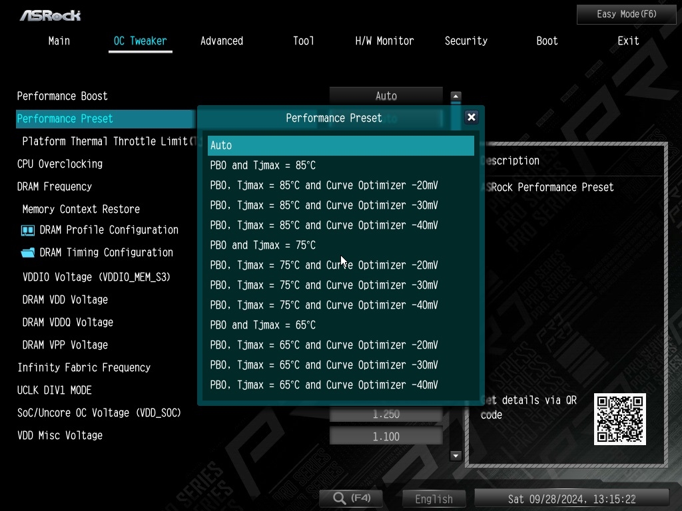This screenshot has width=682, height=511.
Task: Select Infinity Fabric Frequency
Action: (84, 367)
